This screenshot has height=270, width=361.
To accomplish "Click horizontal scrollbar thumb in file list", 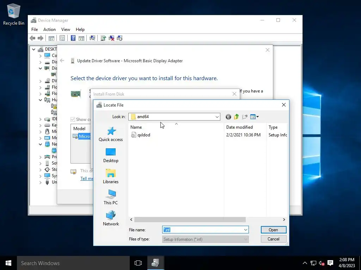I will pos(190,220).
